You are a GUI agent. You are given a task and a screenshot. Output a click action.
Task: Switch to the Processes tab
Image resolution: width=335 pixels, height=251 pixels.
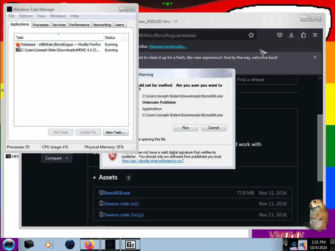(x=41, y=25)
